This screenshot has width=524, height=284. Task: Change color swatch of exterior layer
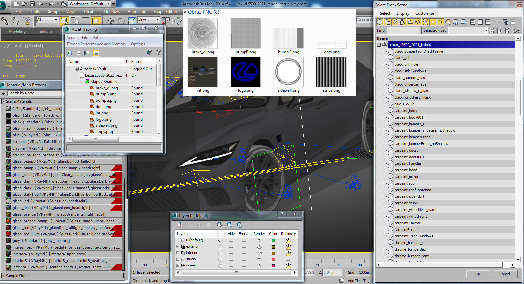click(x=273, y=247)
